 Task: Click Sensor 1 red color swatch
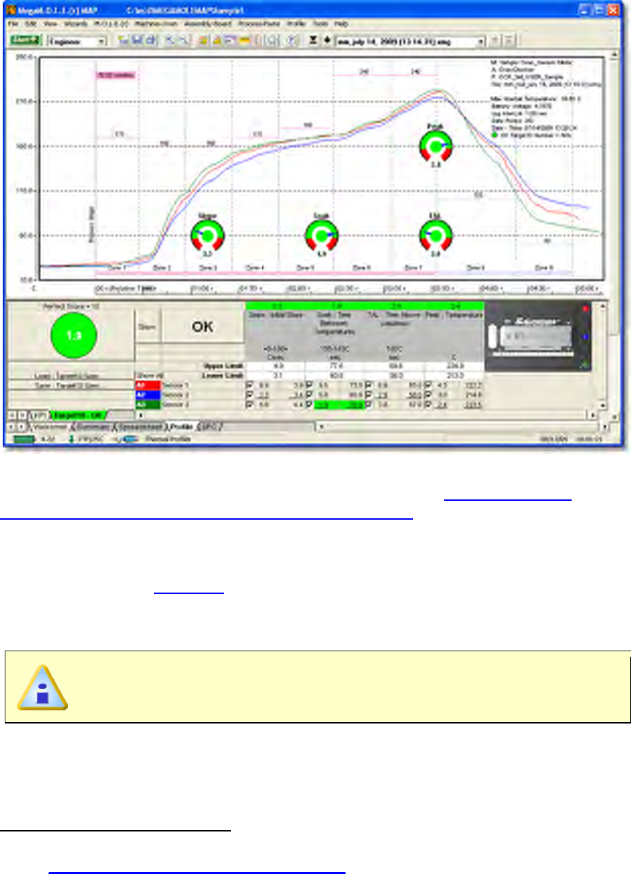[x=148, y=385]
